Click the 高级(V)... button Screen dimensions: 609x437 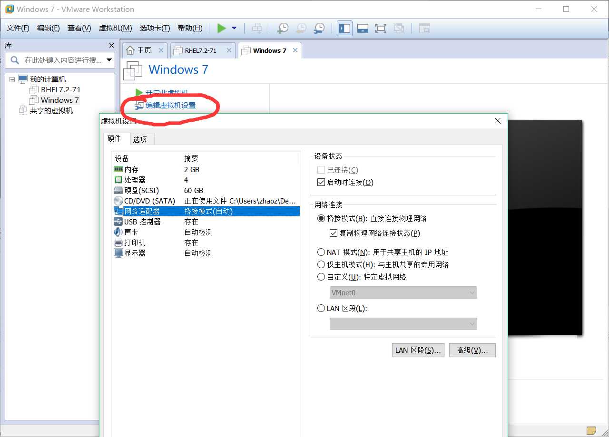coord(472,350)
